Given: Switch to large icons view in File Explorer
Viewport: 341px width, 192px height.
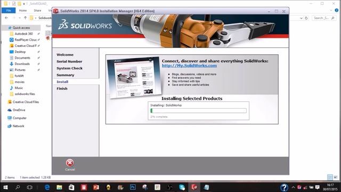Looking at the screenshot, I should [336, 177].
